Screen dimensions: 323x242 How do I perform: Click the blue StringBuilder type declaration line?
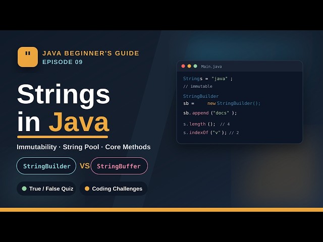(x=201, y=96)
